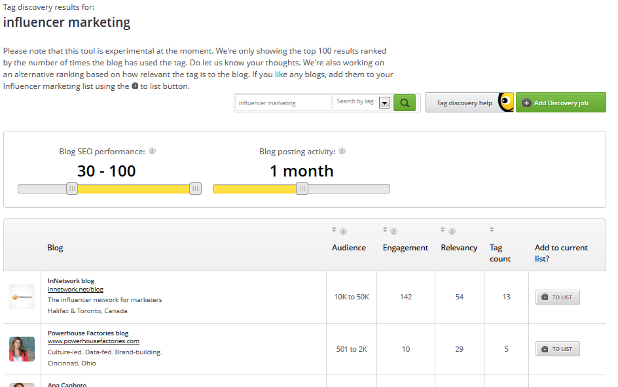The image size is (618, 387).
Task: Open the innetwork.net/blog link
Action: pos(75,290)
